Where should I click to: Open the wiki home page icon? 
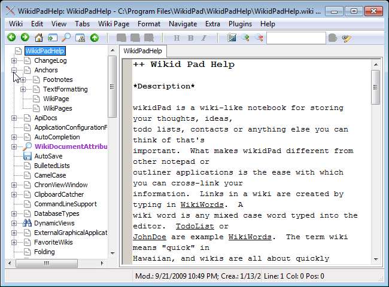(39, 38)
